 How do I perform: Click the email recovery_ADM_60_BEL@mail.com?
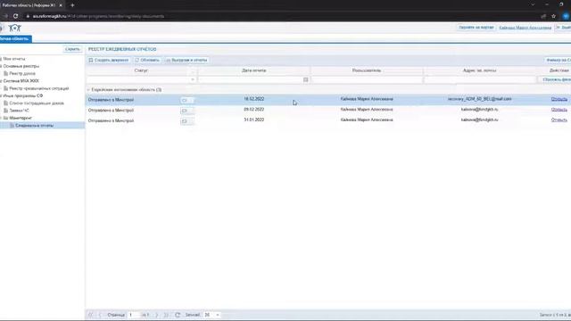click(x=480, y=99)
